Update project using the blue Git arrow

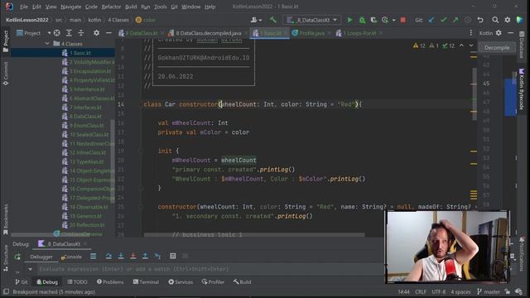(431, 20)
